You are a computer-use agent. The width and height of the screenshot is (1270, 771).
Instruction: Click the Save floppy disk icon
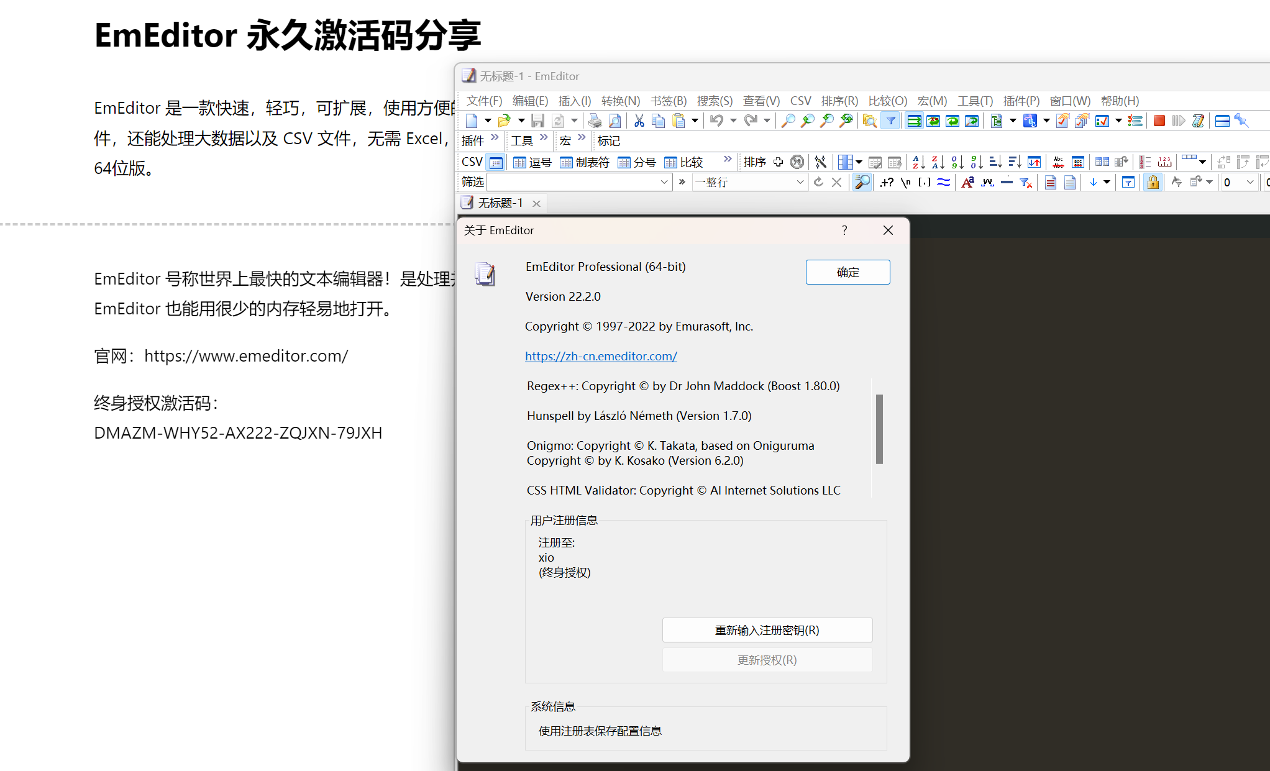(x=538, y=121)
